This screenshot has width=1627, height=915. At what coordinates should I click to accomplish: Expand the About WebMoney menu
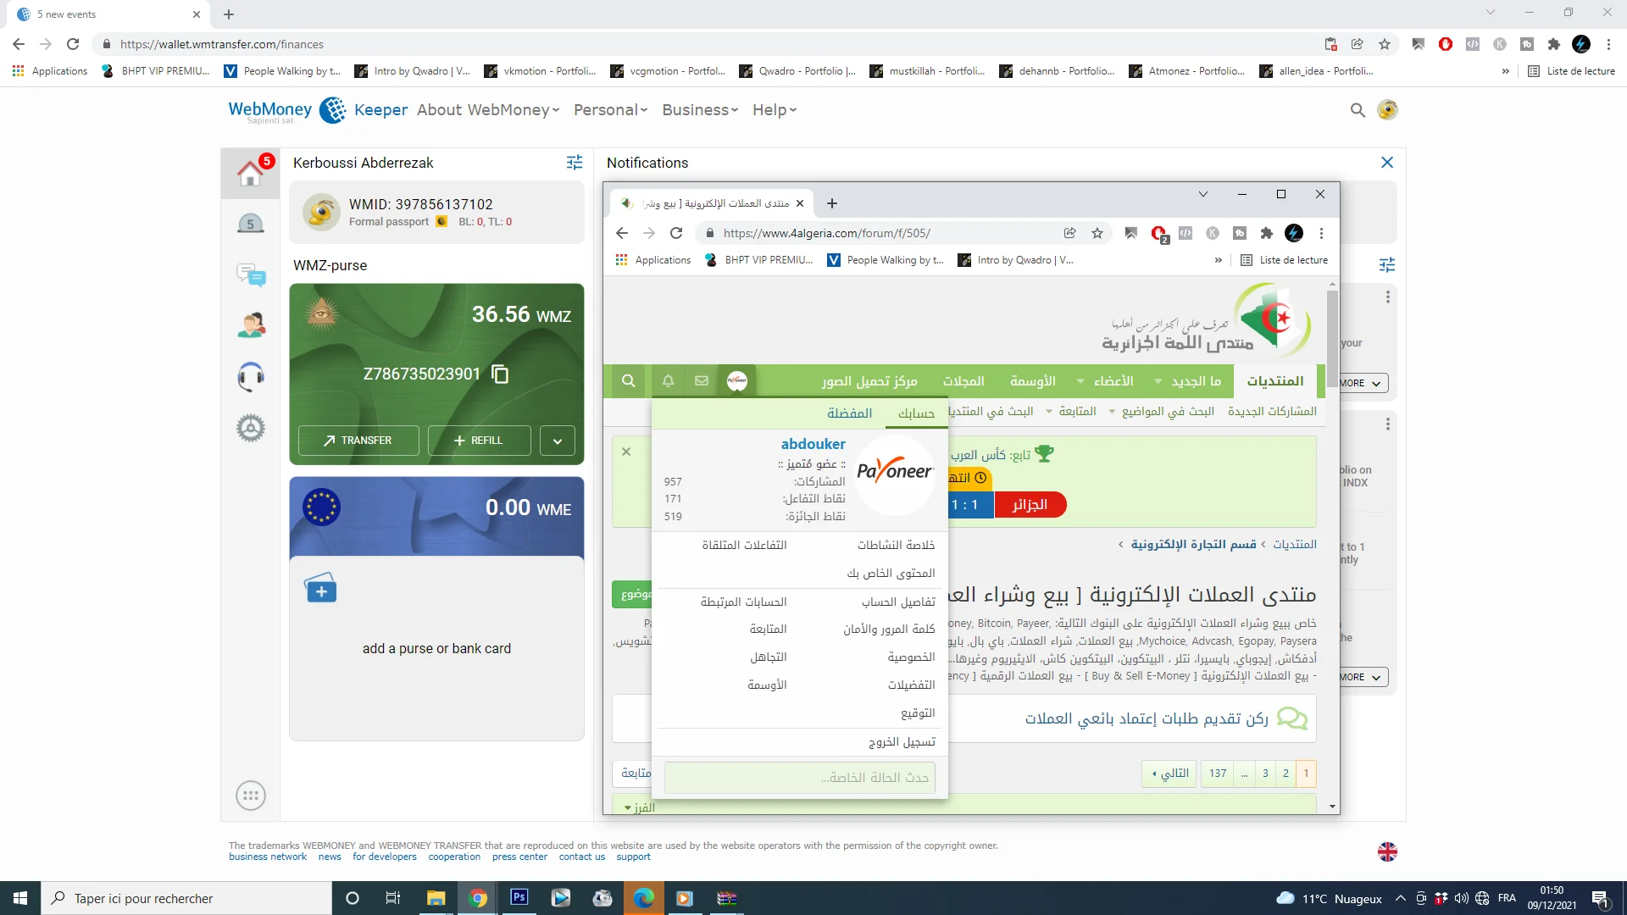tap(488, 110)
